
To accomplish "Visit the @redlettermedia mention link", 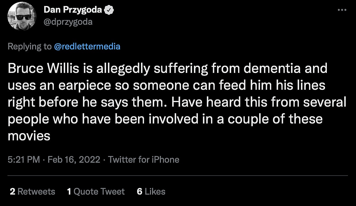I will tap(87, 46).
